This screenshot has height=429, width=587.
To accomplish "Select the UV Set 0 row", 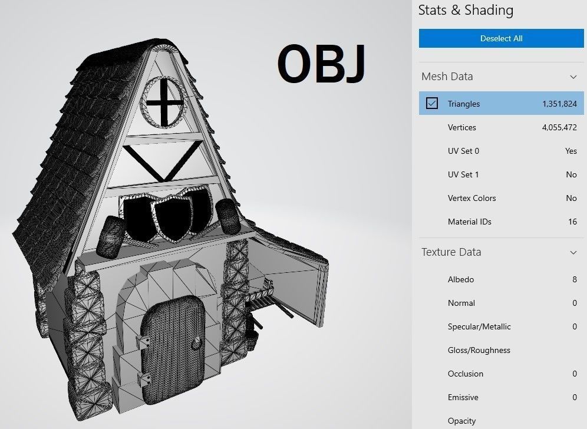I will tap(502, 151).
